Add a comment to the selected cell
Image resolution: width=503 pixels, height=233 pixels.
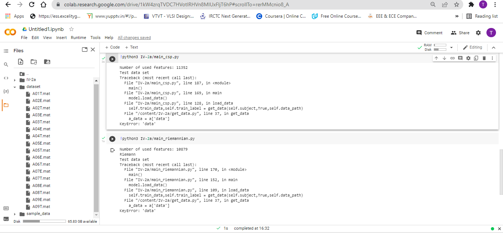(x=460, y=58)
